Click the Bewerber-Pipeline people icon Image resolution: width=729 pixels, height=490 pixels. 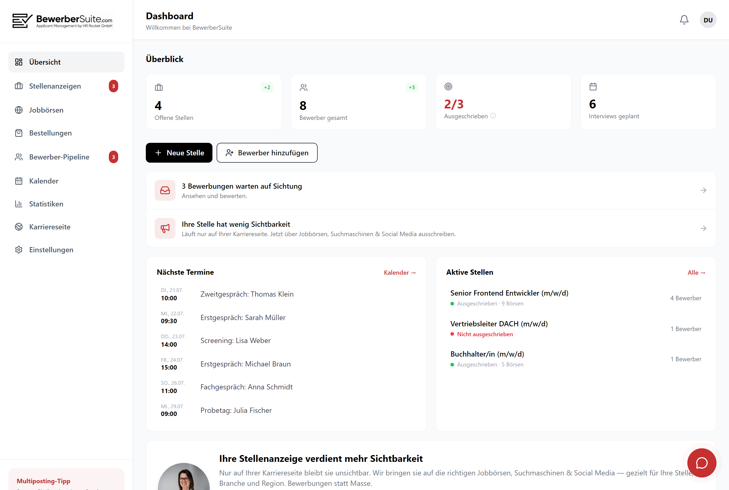(19, 157)
